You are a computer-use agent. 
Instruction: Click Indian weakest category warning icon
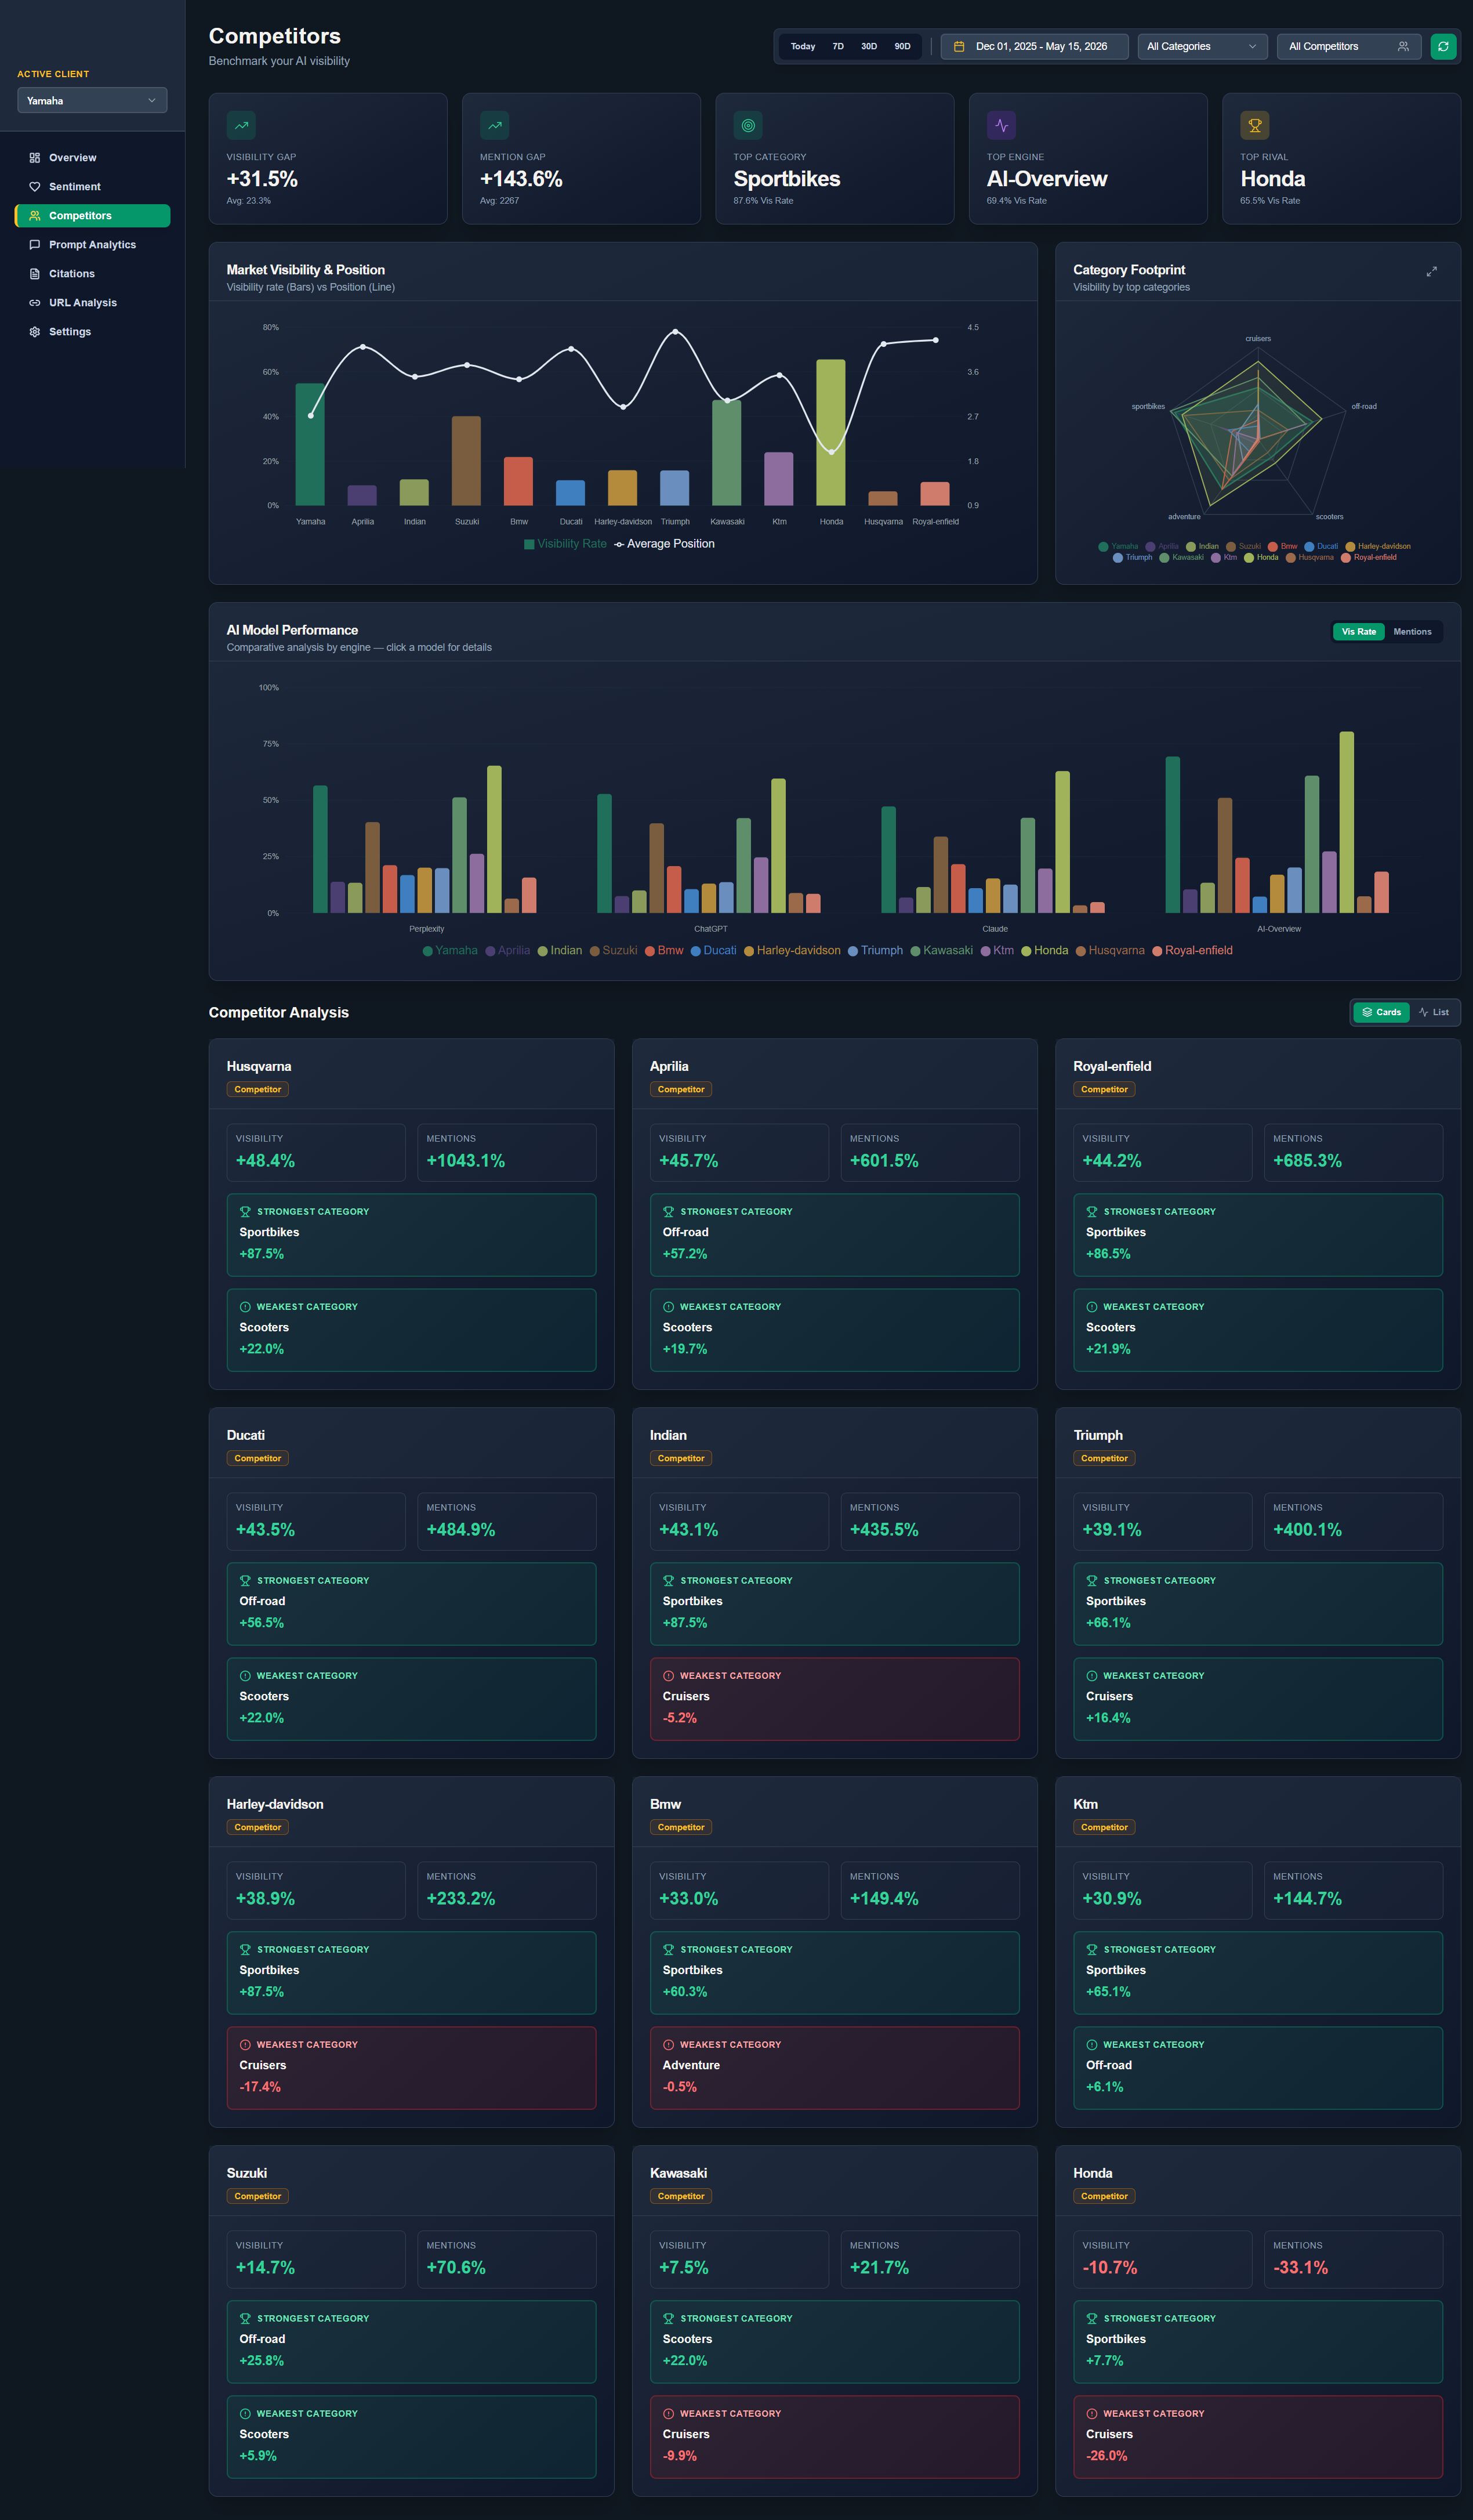668,1676
